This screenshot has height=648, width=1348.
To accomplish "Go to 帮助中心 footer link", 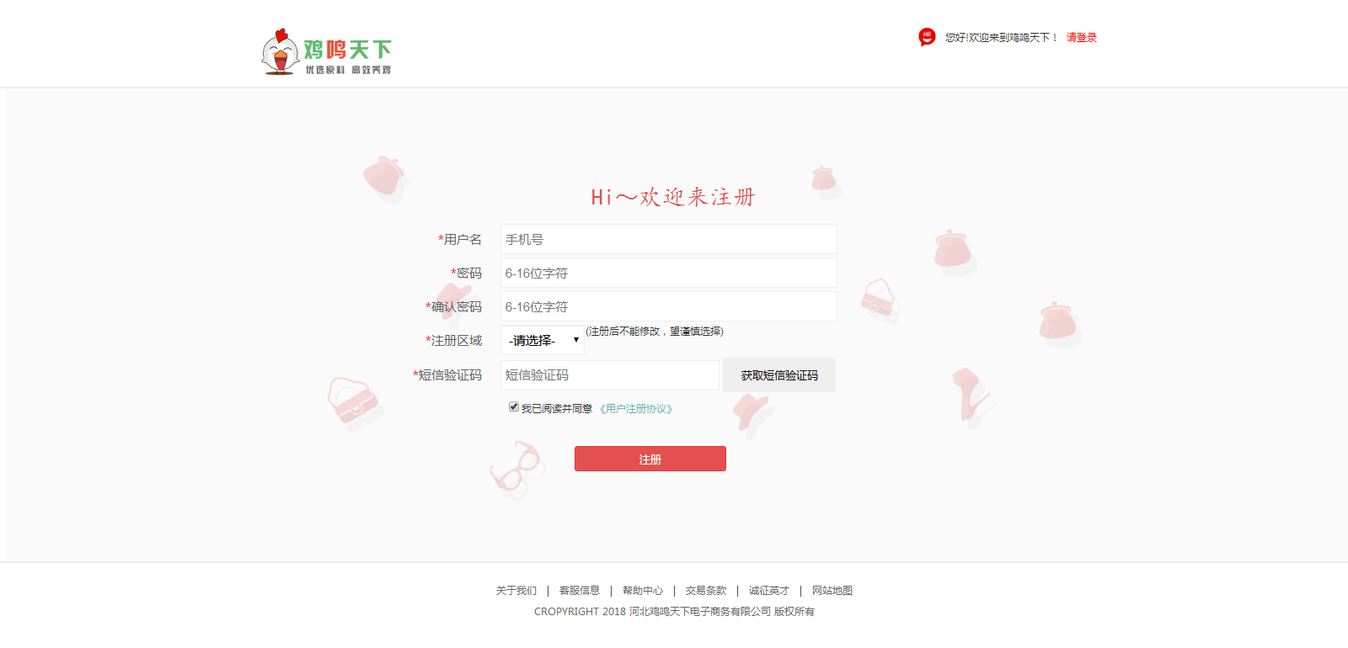I will 643,591.
